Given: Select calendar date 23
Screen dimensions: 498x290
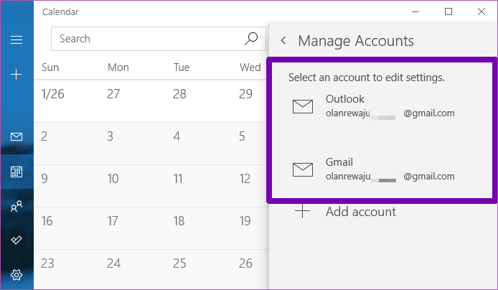Looking at the screenshot, I should (x=47, y=263).
